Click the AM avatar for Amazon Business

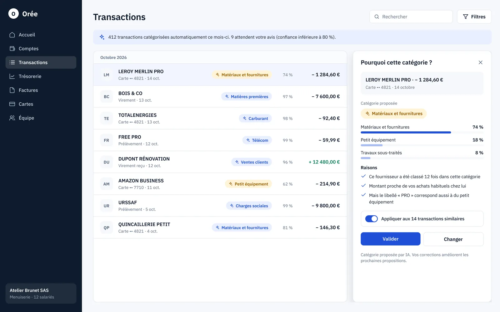107,184
